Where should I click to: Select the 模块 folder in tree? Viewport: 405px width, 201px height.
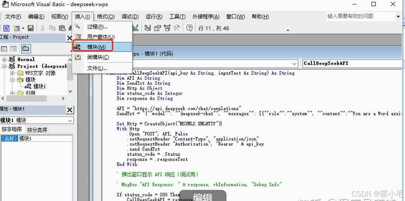30,80
